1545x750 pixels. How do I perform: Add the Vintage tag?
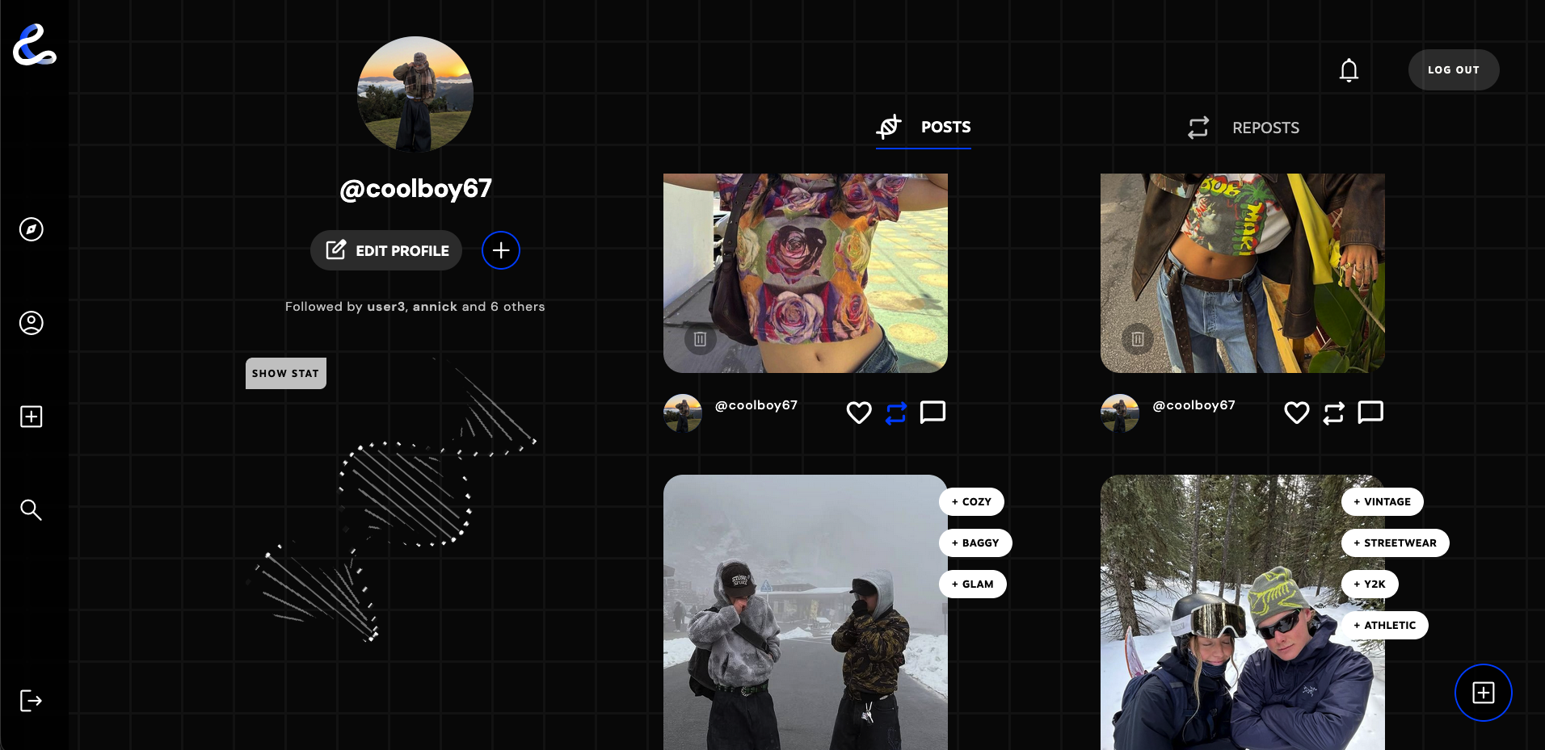pos(1383,501)
